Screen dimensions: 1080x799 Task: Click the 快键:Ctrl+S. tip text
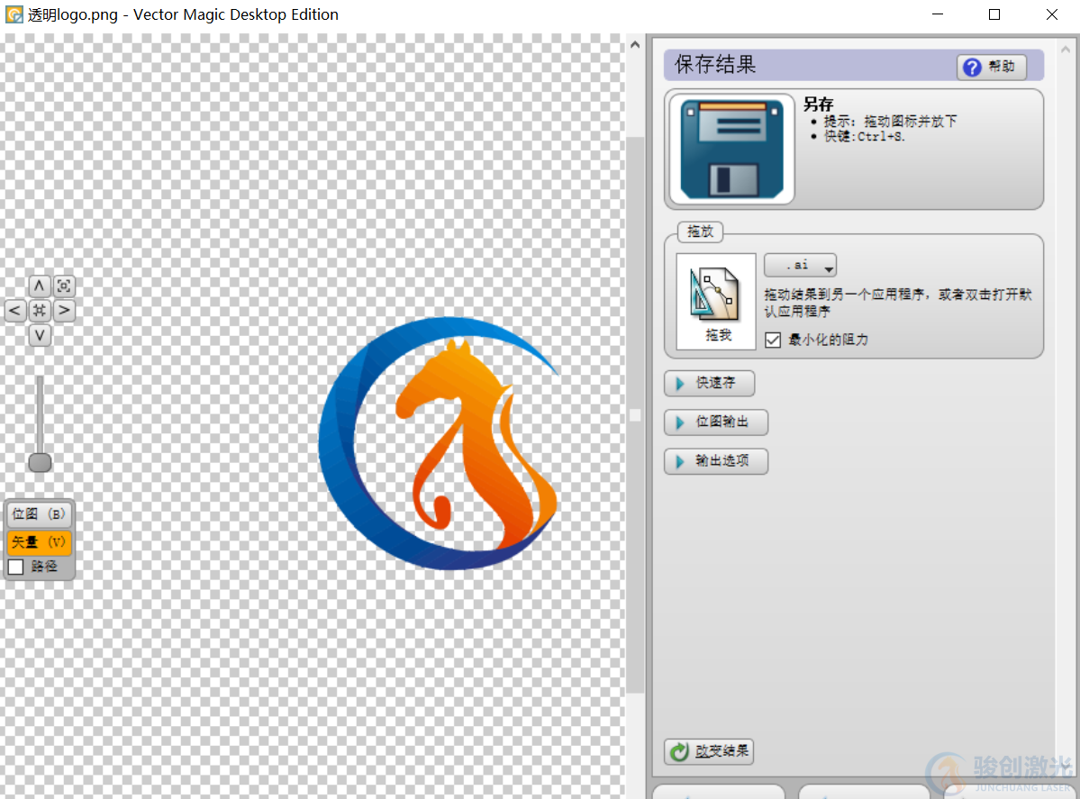pos(865,136)
